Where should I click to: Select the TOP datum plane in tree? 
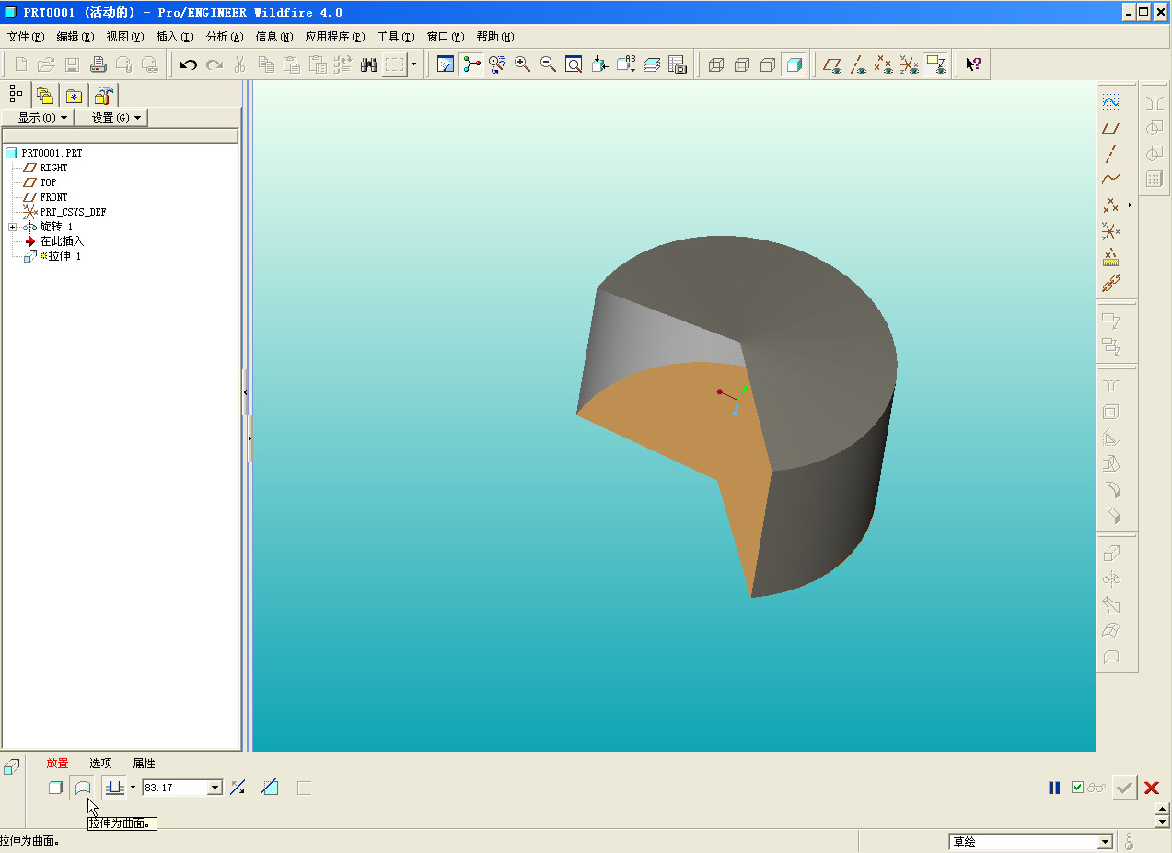(x=48, y=182)
